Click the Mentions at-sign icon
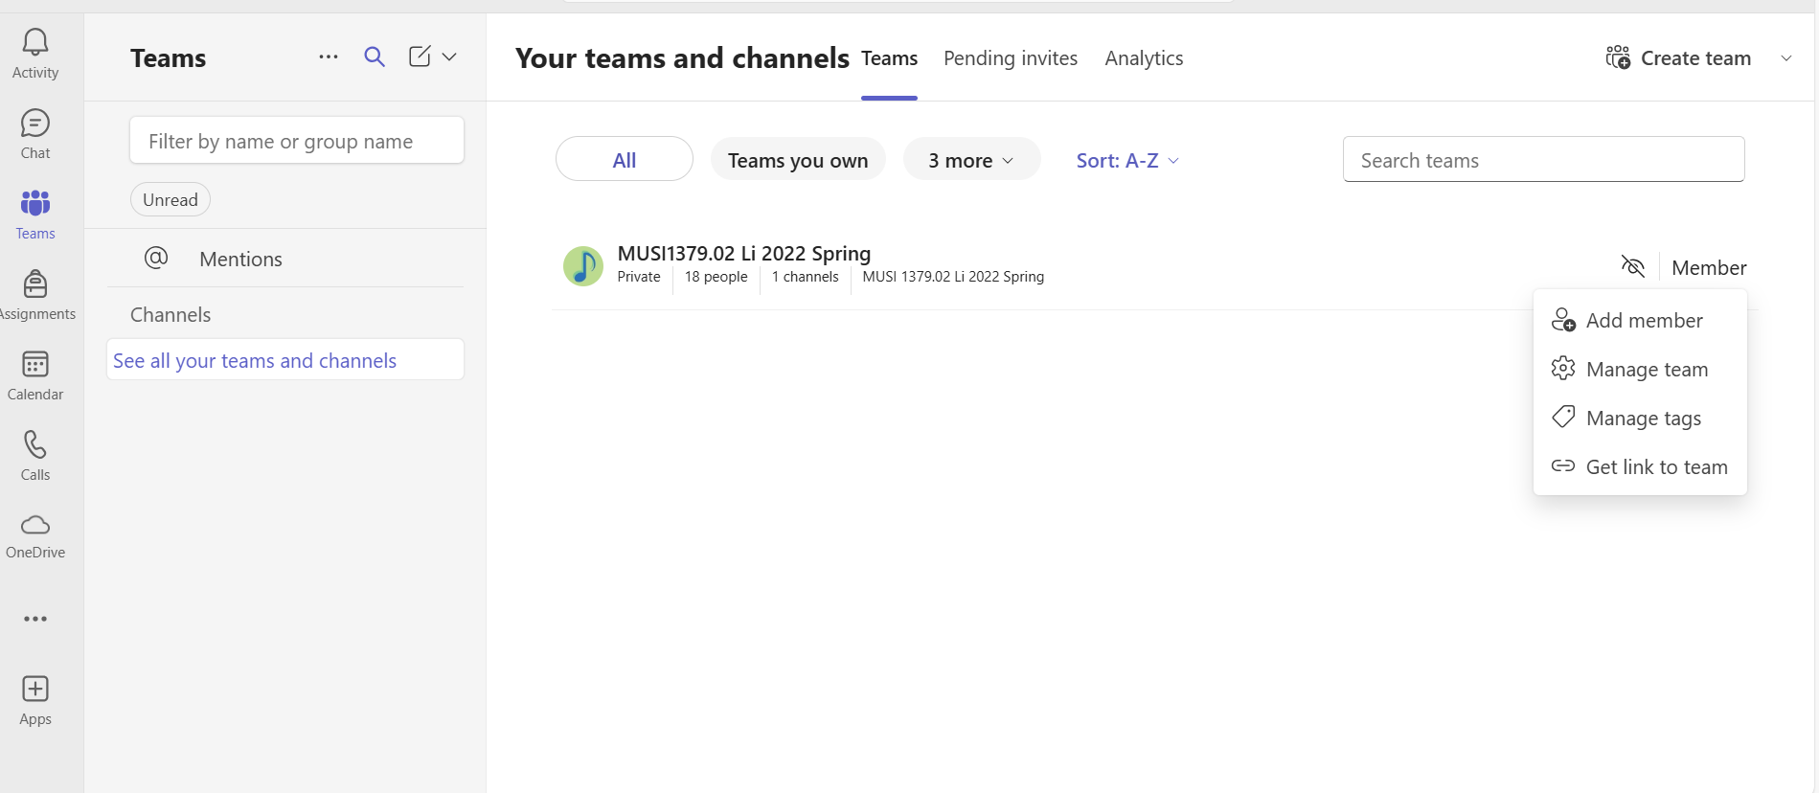 click(156, 258)
